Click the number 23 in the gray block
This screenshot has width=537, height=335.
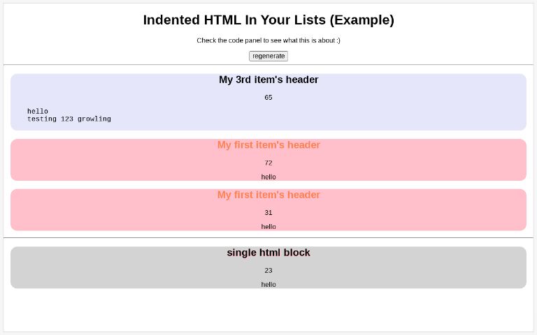click(268, 270)
